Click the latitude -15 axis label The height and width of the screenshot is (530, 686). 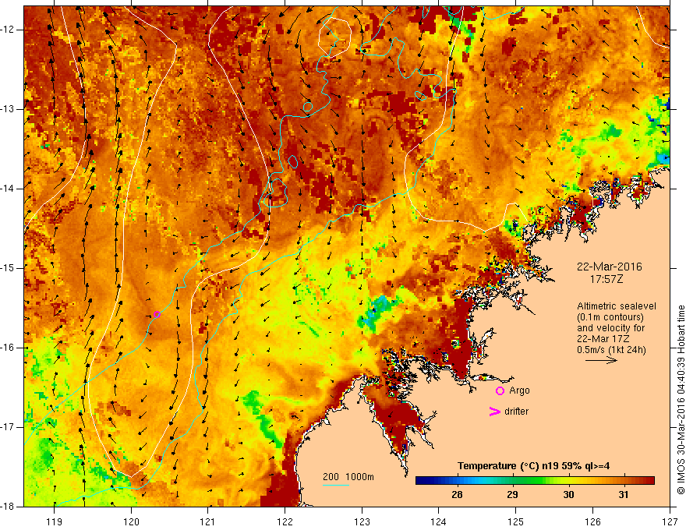[x=9, y=268]
